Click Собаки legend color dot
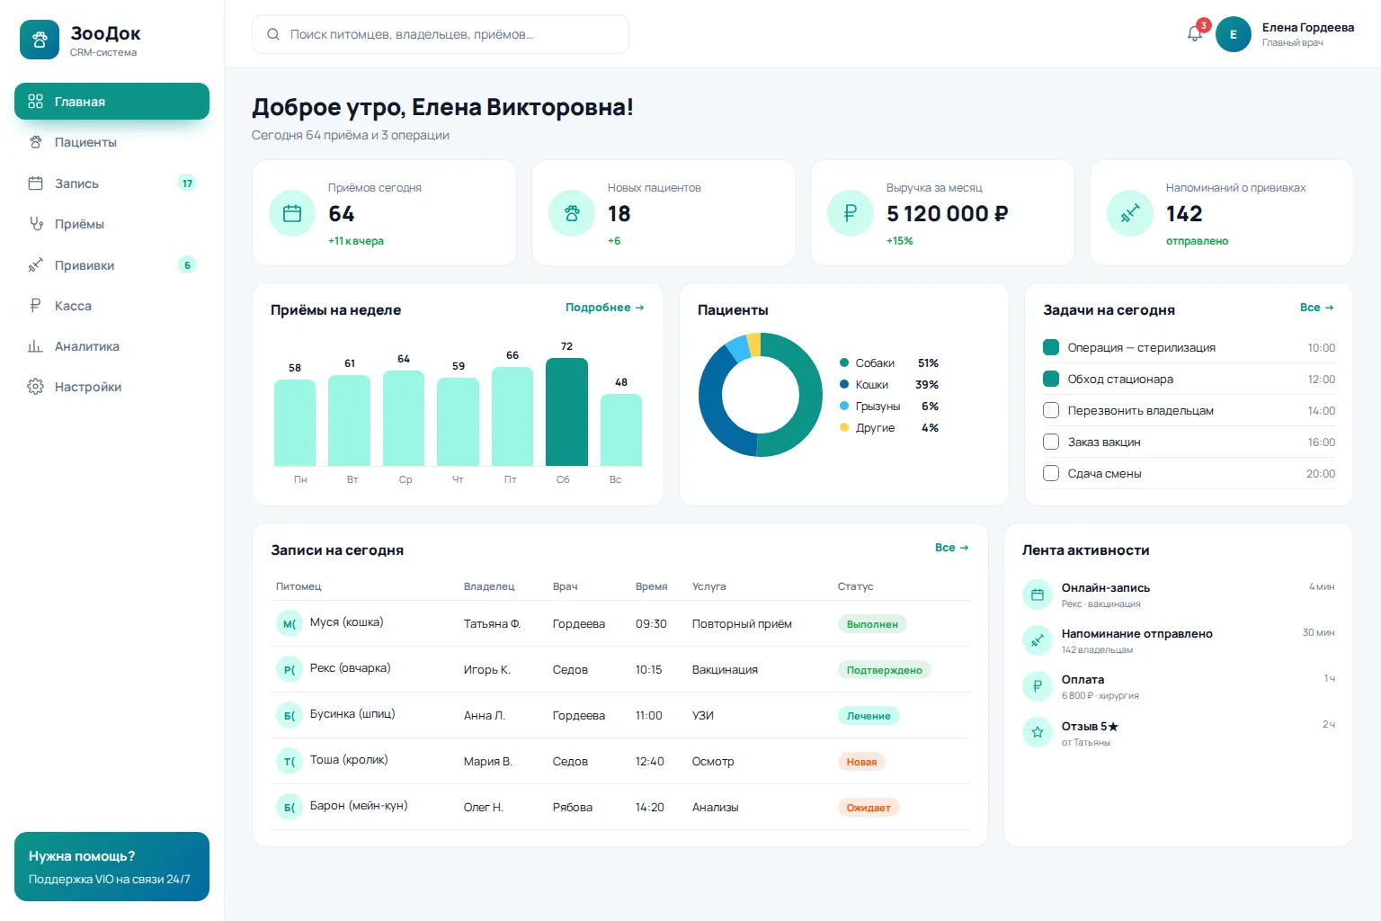The height and width of the screenshot is (921, 1381). 844,363
